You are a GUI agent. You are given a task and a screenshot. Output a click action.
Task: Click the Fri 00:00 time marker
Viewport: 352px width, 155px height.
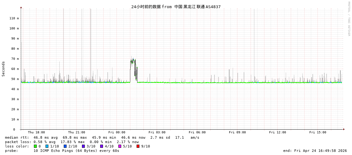click(x=117, y=132)
